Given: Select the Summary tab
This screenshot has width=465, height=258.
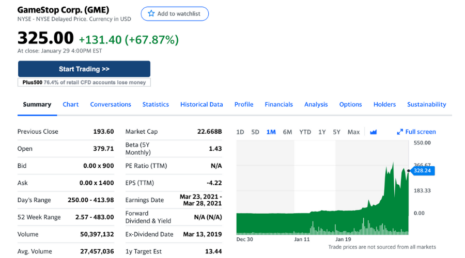Looking at the screenshot, I should pyautogui.click(x=37, y=104).
